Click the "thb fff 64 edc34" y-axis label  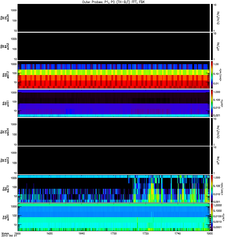pos(5,18)
